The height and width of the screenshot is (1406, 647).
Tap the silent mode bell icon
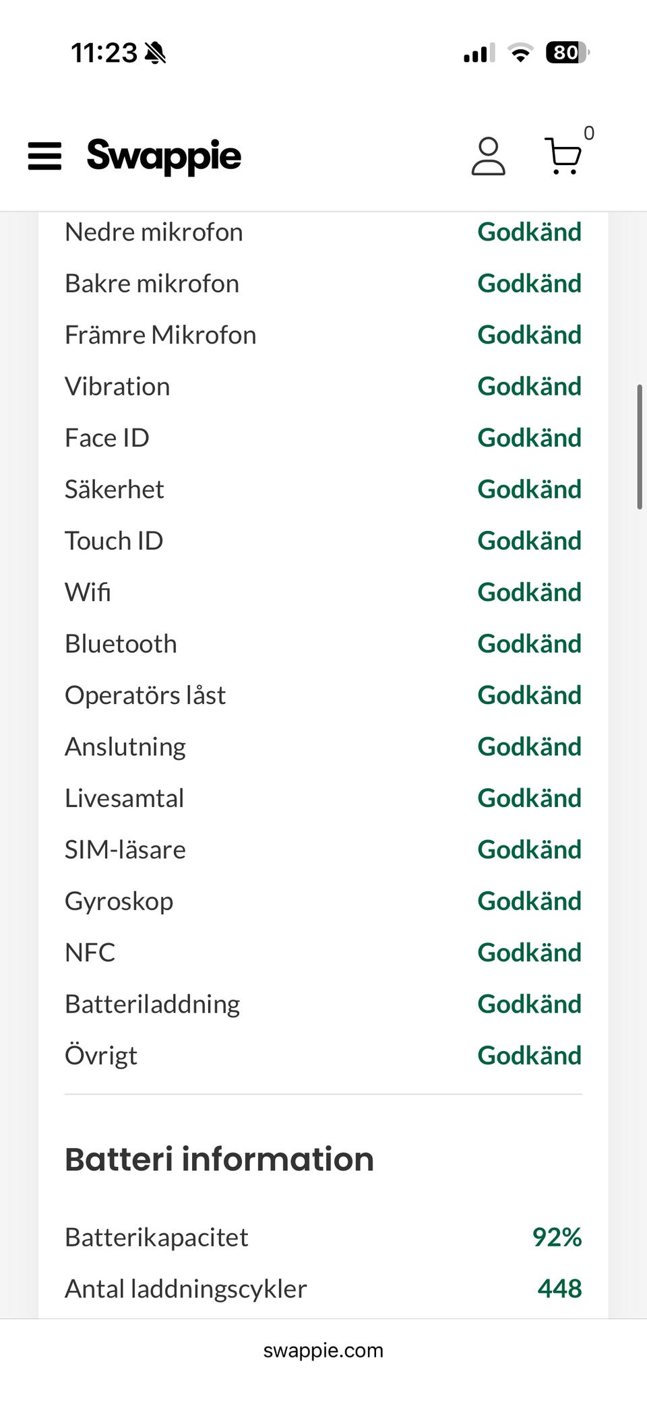pos(156,53)
